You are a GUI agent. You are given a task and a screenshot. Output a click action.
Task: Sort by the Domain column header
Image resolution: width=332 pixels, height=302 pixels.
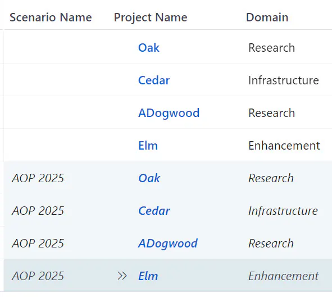[267, 17]
